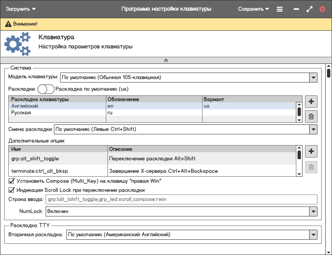Screen dimensions: 332x255
Task: Toggle the default layout (us) switch
Action: pos(46,89)
